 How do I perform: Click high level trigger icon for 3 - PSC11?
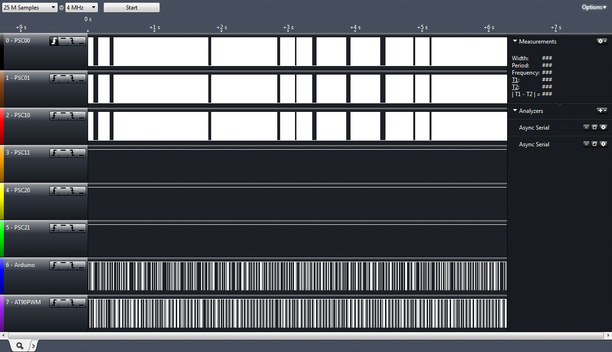point(63,153)
